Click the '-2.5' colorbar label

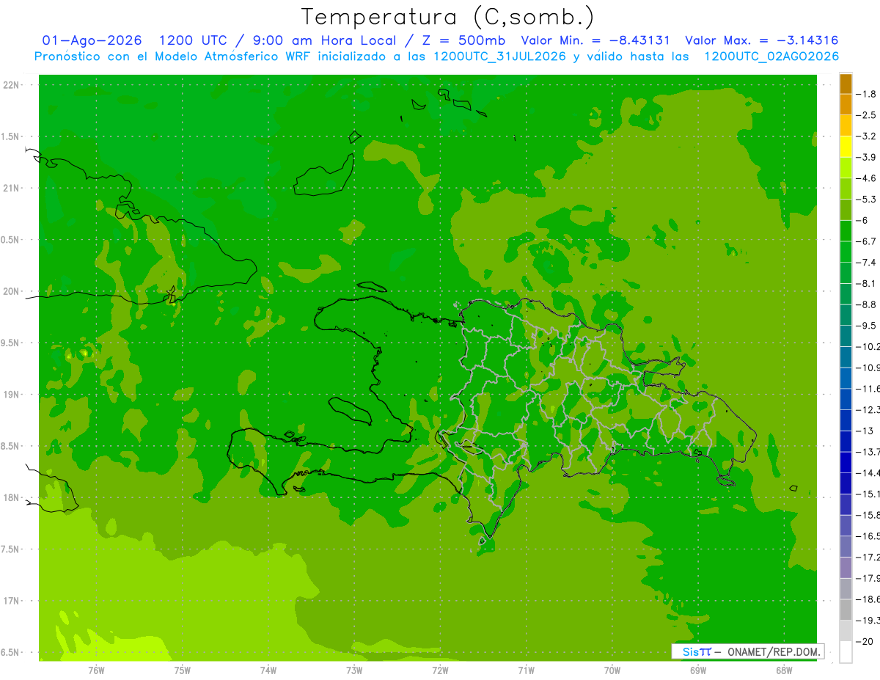pos(867,115)
